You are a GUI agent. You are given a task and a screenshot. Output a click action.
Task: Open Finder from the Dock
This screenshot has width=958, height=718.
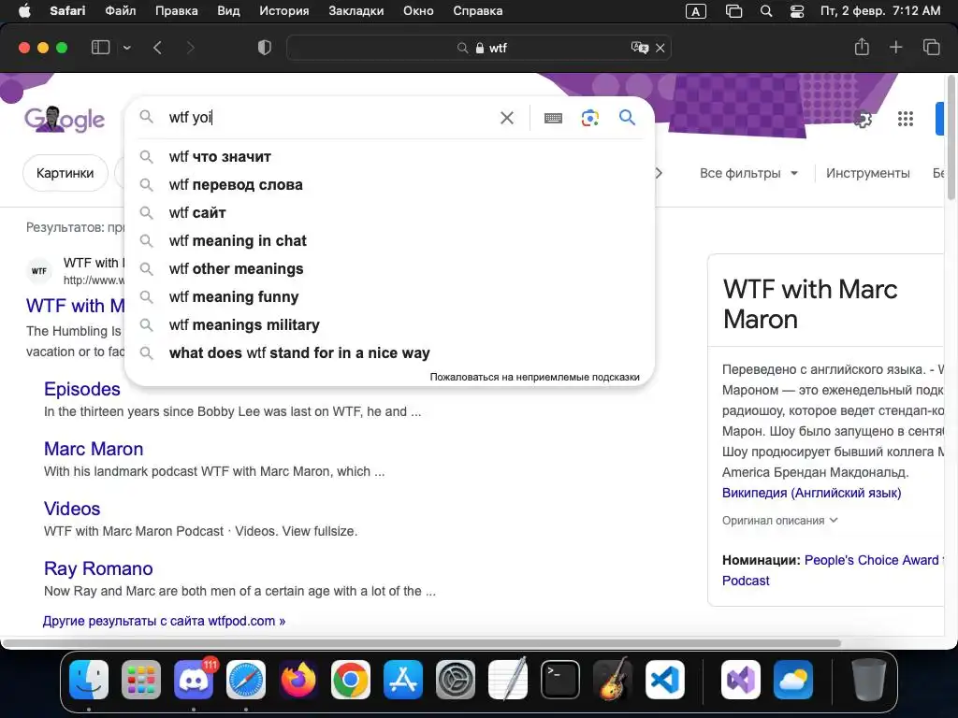coord(89,680)
